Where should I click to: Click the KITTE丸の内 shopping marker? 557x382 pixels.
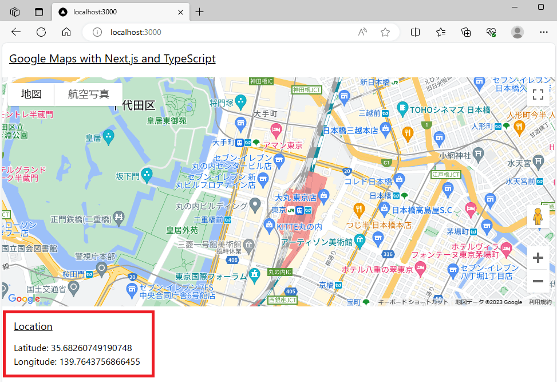tap(269, 226)
